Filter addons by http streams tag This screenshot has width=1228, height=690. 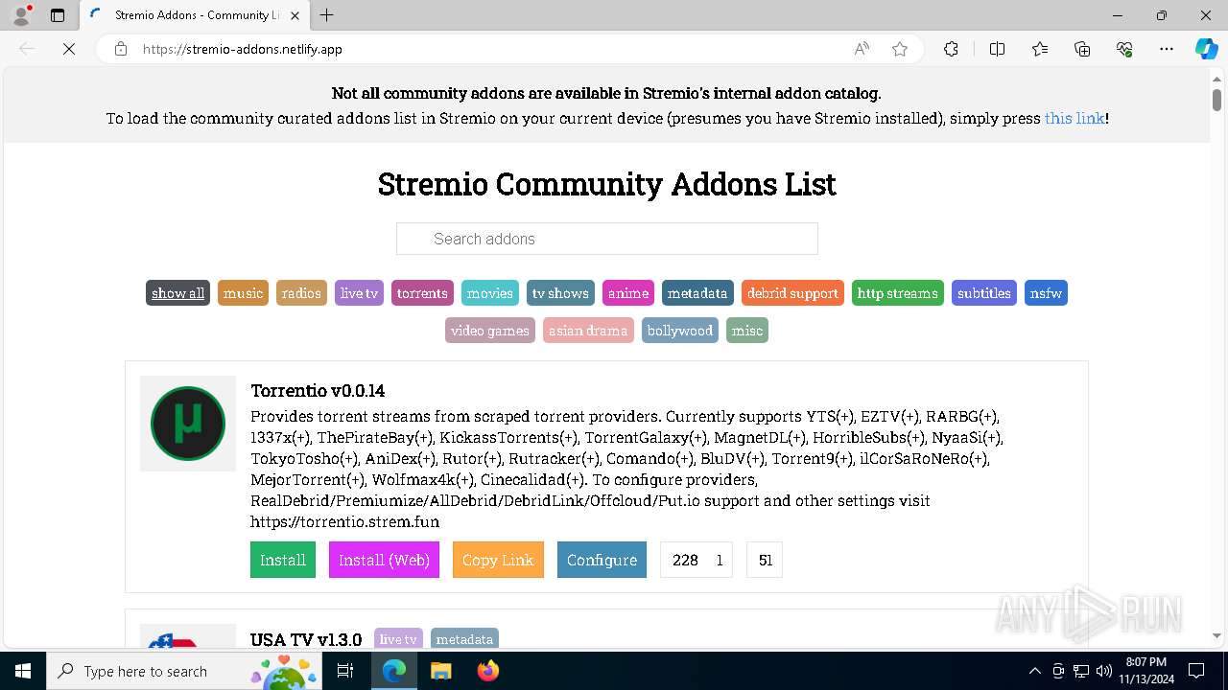[898, 293]
